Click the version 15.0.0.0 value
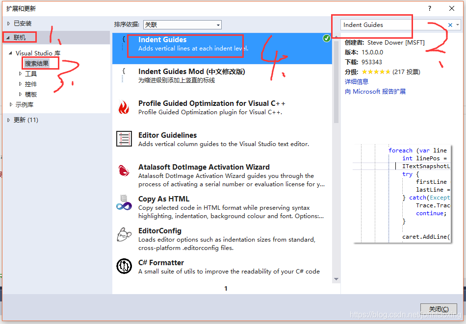This screenshot has width=466, height=324. coord(372,52)
